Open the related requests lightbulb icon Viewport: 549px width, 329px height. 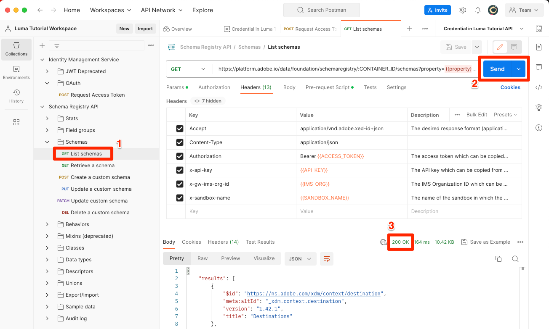point(539,108)
